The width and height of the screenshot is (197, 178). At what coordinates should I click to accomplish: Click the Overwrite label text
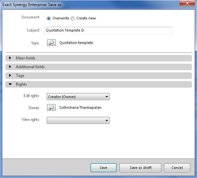tap(61, 18)
